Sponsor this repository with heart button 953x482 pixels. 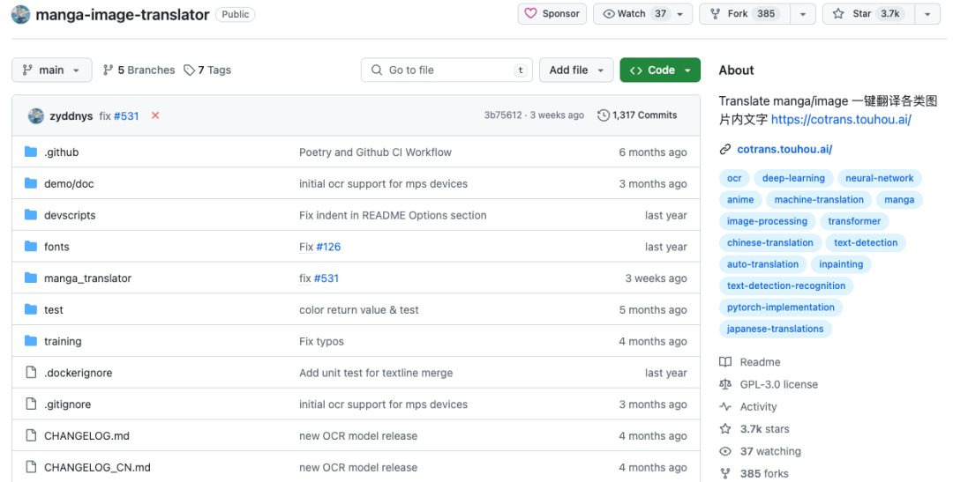click(x=552, y=14)
